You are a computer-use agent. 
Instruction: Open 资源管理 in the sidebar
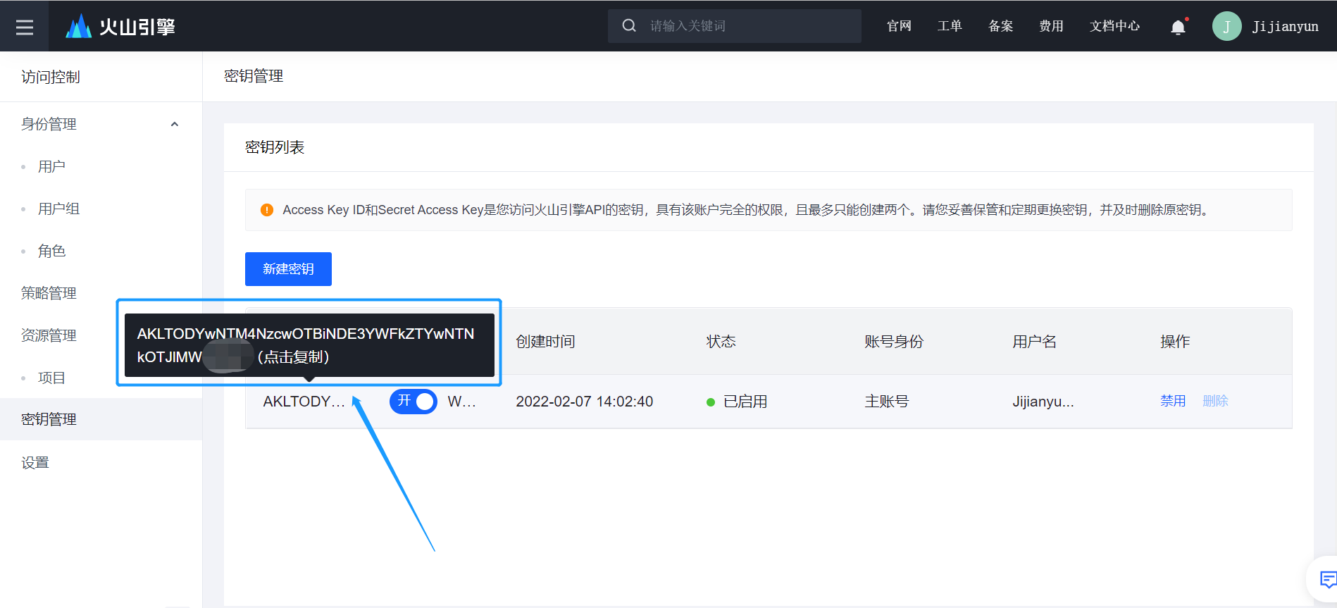49,335
